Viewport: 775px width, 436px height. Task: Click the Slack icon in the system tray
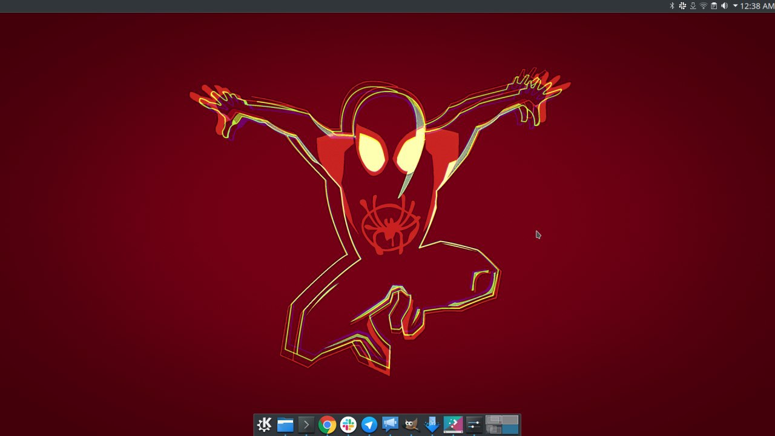682,6
